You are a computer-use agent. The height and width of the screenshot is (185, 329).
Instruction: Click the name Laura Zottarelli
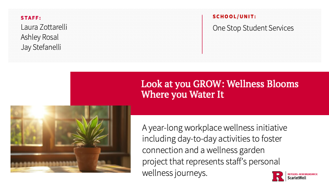tap(44, 27)
